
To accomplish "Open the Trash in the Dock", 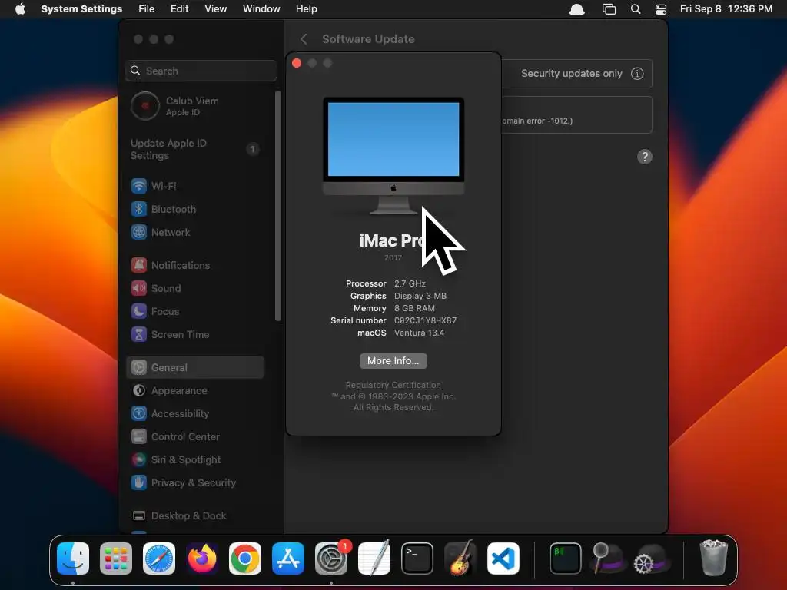I will 713,559.
